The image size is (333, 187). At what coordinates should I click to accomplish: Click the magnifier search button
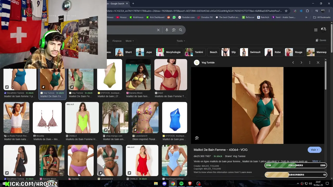(x=181, y=30)
